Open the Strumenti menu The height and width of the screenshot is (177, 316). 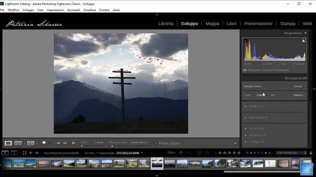pos(74,10)
